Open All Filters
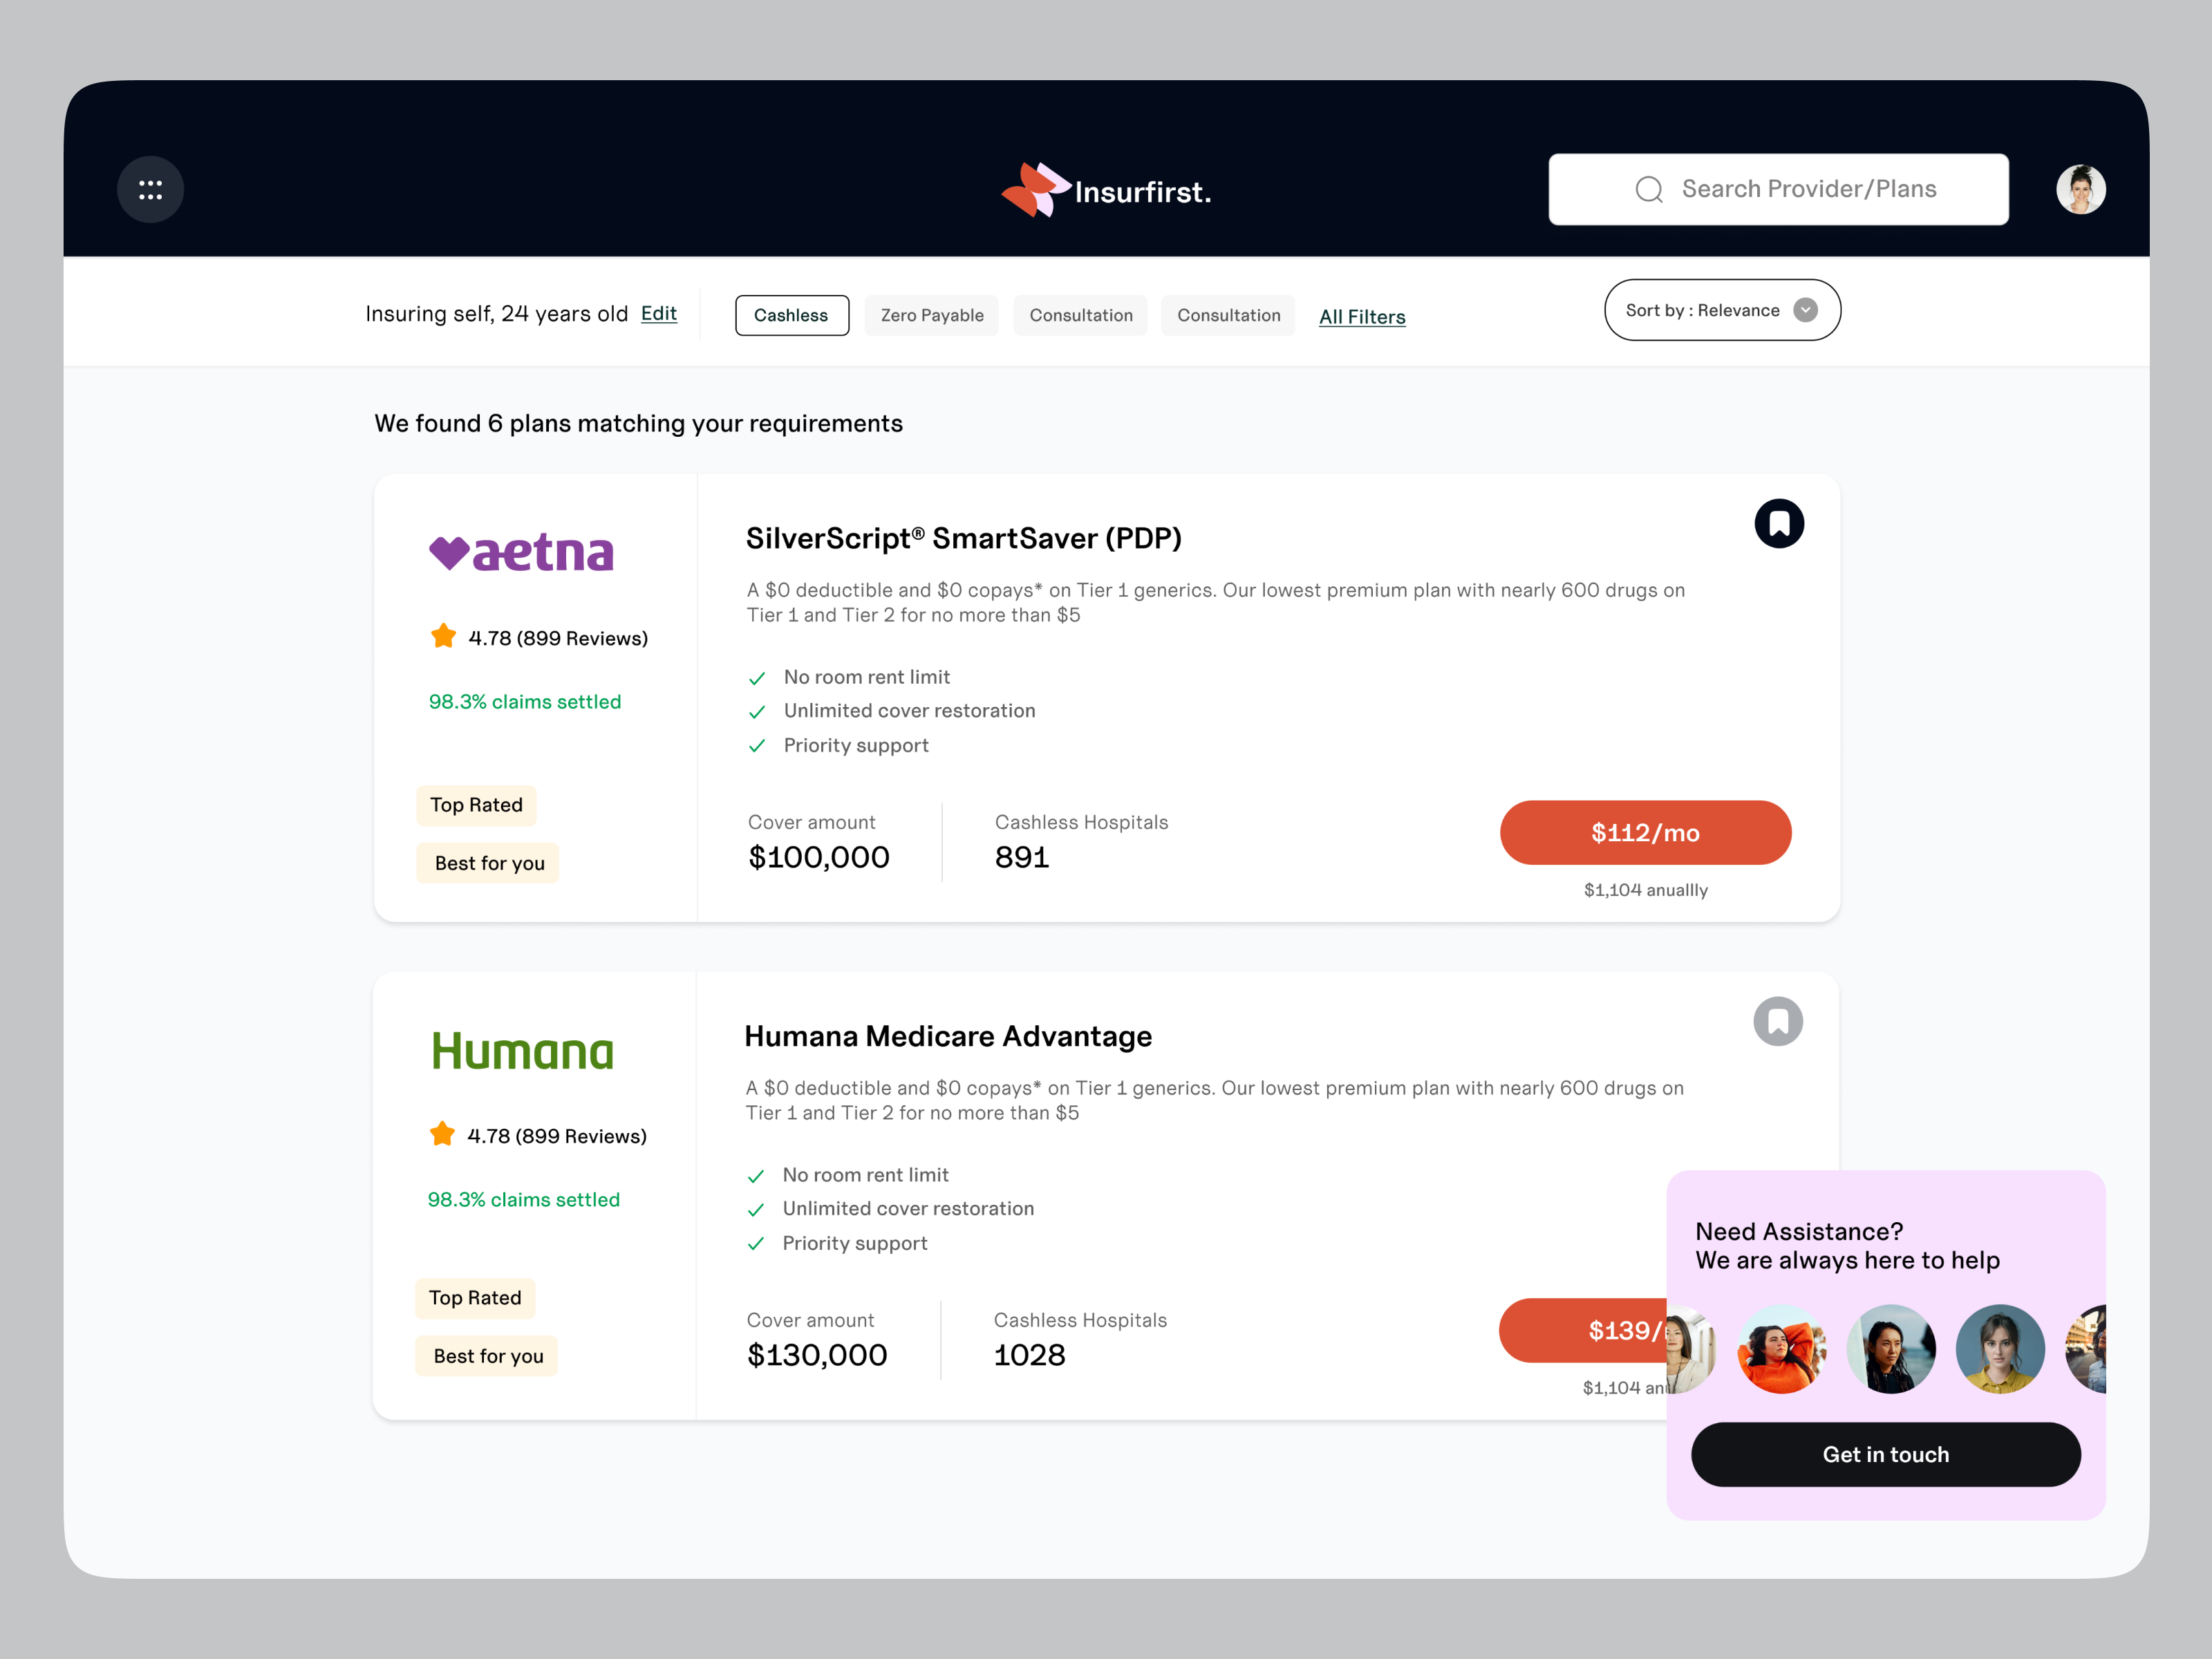Screen dimensions: 2212x1659 1362,316
